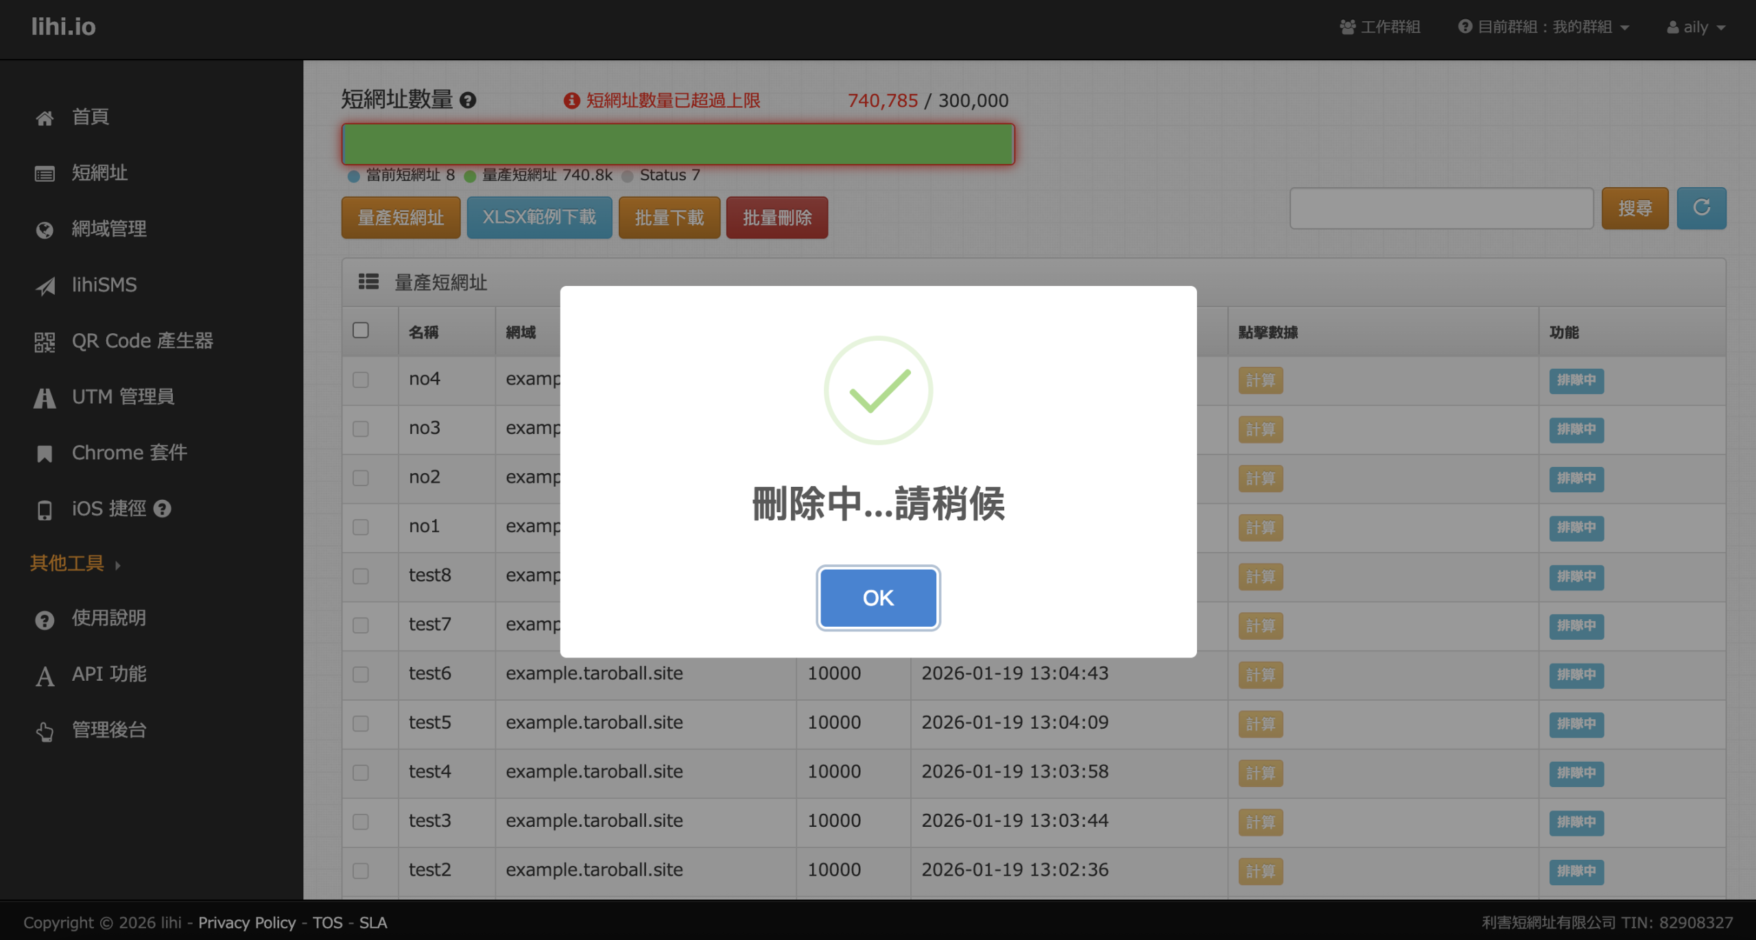Click the 網域管理 globe icon
This screenshot has height=940, width=1756.
coord(45,230)
